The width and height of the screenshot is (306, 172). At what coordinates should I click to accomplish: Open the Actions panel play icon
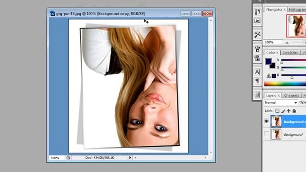point(257,21)
